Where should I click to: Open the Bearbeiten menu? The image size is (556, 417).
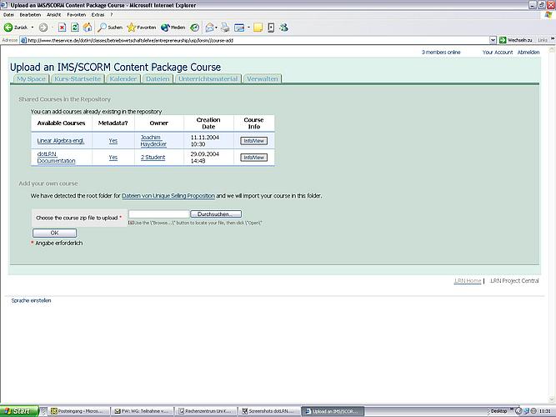point(30,15)
